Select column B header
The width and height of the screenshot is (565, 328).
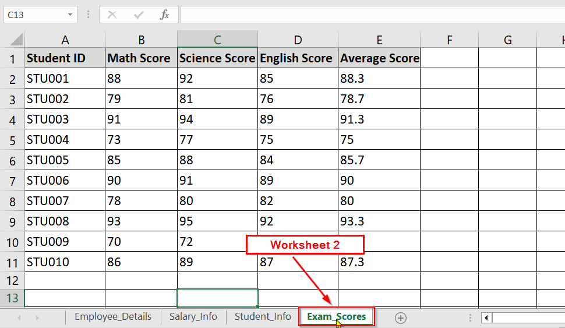(x=141, y=40)
